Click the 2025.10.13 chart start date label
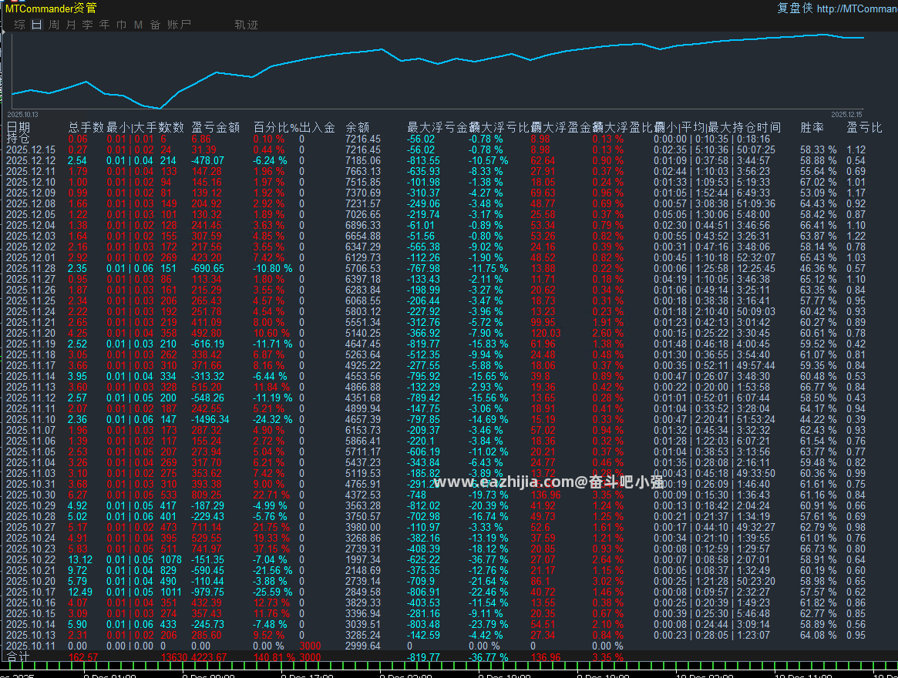This screenshot has height=678, width=898. [23, 115]
